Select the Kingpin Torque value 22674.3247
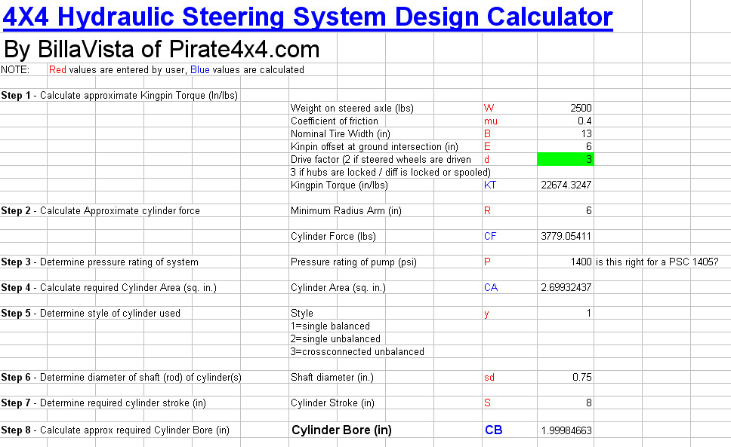 (566, 185)
